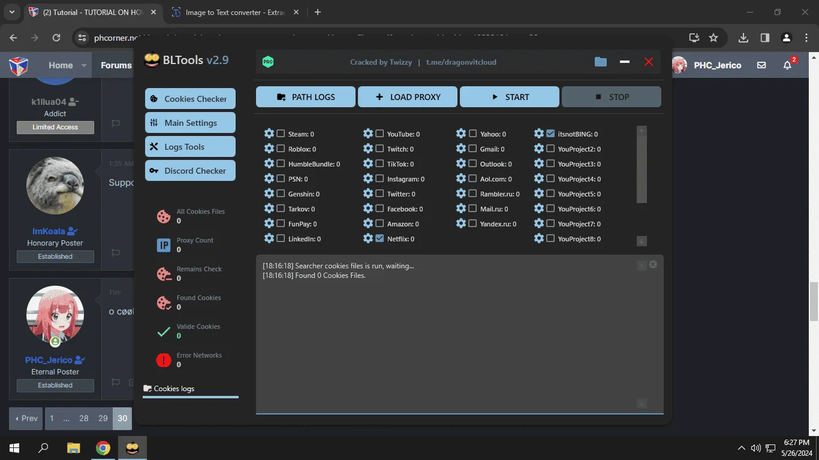The image size is (819, 460).
Task: Enable the Gmail checkbox
Action: 472,149
